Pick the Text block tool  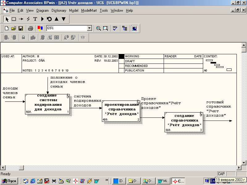click(x=35, y=19)
